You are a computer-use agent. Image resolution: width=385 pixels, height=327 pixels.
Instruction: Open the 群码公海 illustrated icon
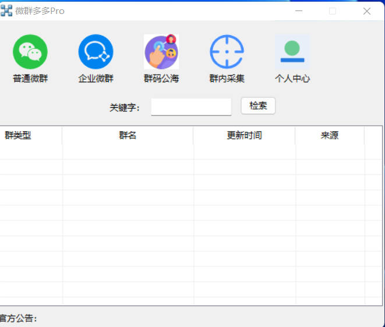[x=161, y=52]
